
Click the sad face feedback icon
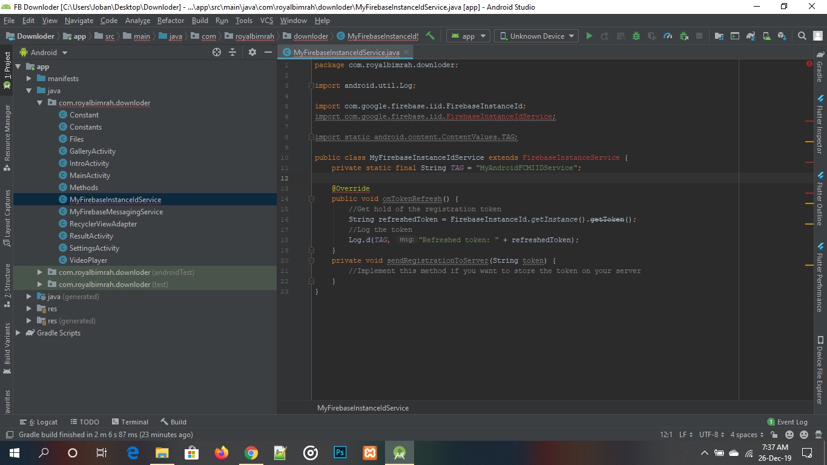click(804, 435)
